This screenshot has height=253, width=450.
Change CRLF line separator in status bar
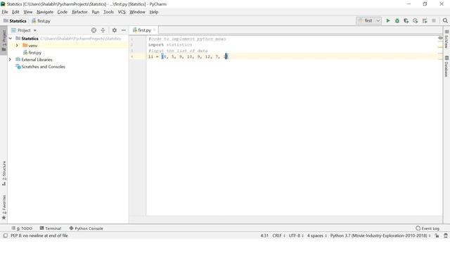click(x=278, y=235)
